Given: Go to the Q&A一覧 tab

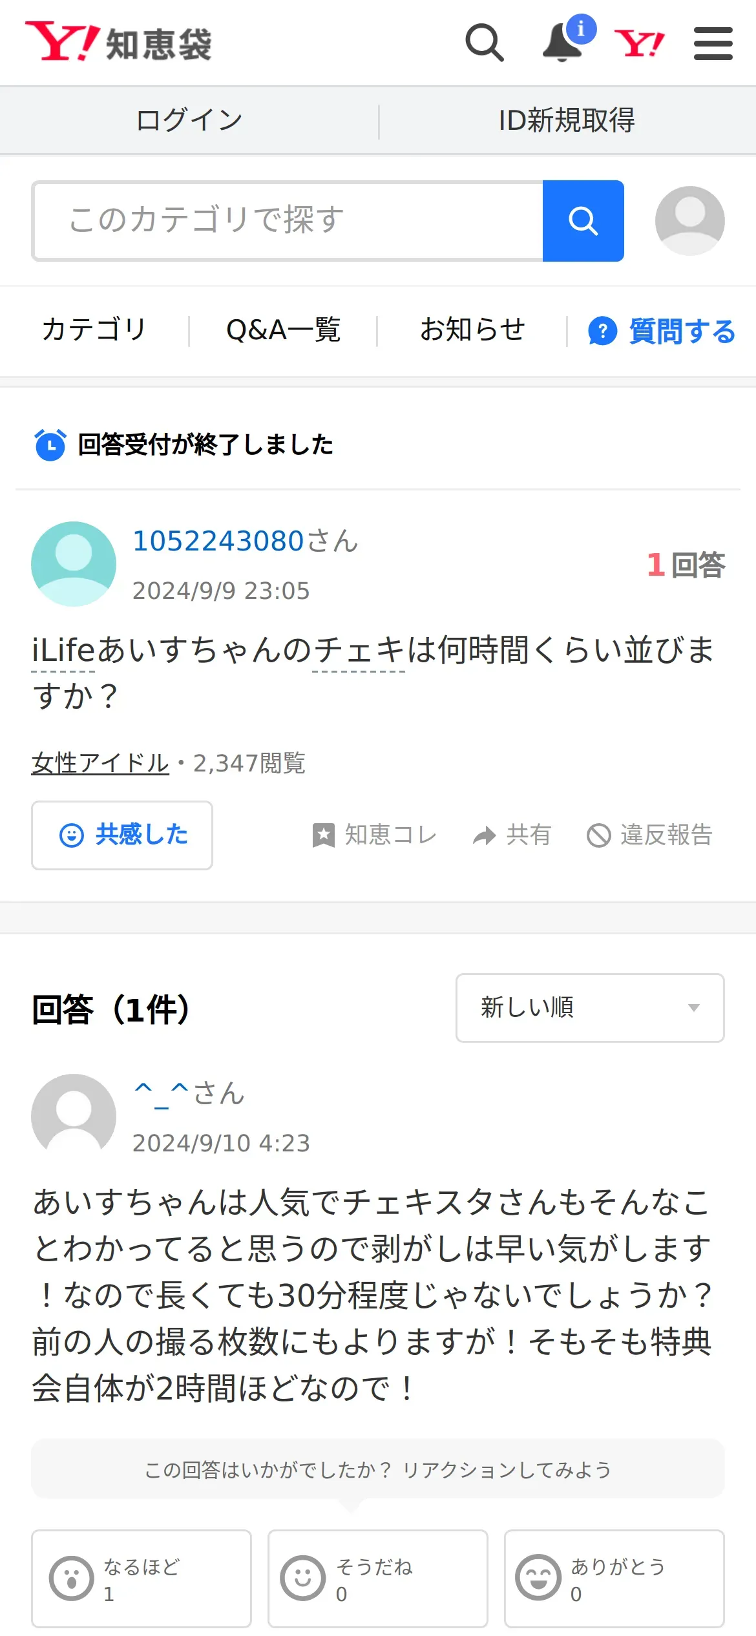Looking at the screenshot, I should click(283, 330).
